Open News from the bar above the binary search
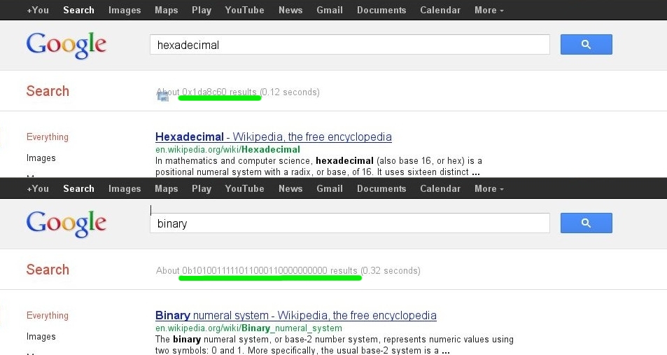The height and width of the screenshot is (355, 667). tap(290, 189)
